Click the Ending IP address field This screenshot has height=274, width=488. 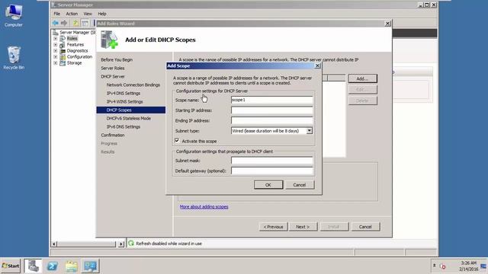(x=271, y=120)
